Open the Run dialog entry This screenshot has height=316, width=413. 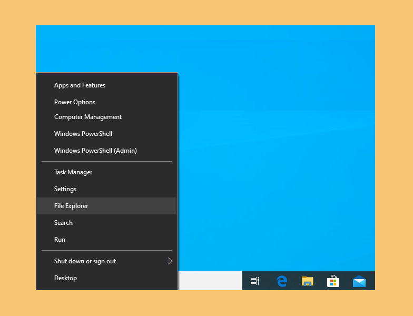tap(106, 240)
